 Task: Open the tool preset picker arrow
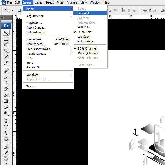(13, 10)
